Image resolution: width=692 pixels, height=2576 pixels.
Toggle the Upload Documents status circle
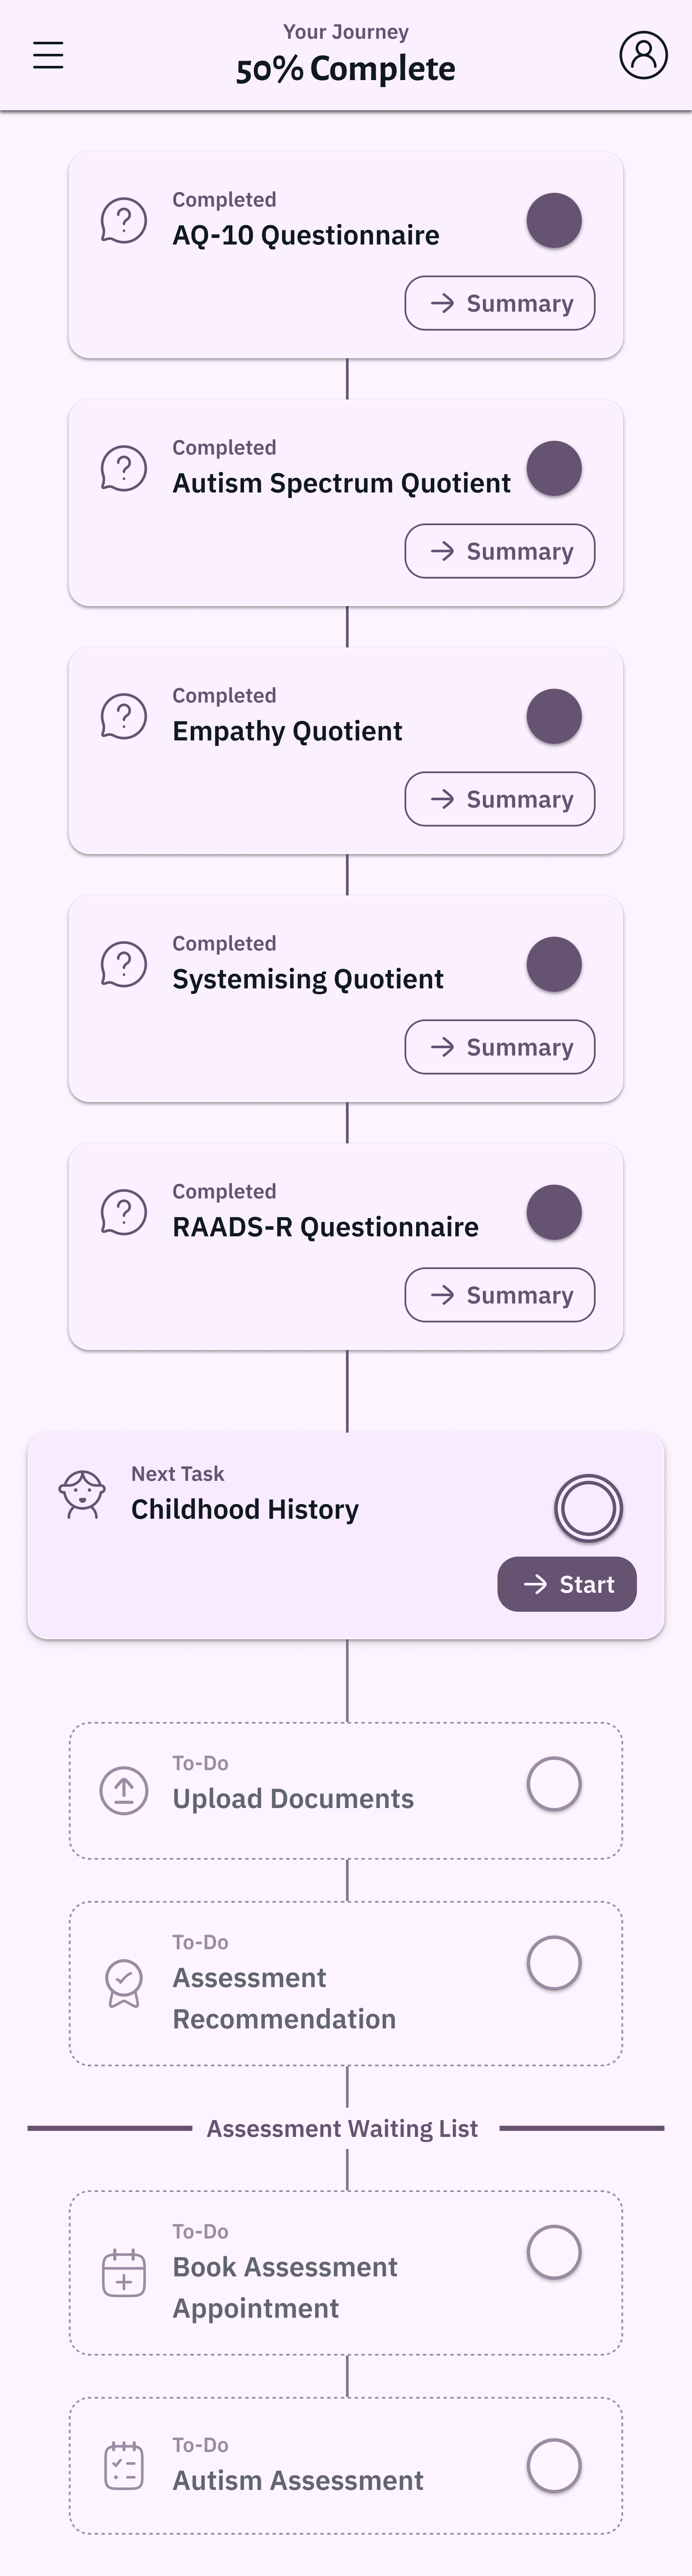pos(554,1783)
